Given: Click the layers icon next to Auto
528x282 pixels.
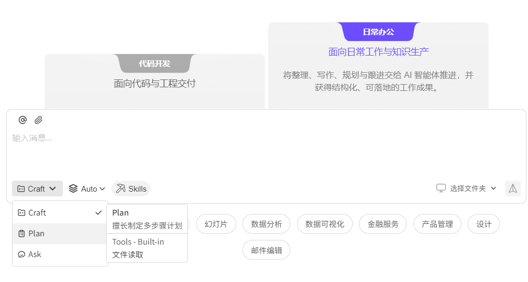Looking at the screenshot, I should click(73, 189).
